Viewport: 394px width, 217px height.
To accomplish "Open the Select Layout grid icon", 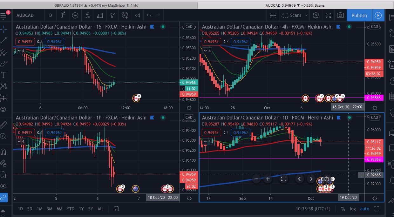I will click(273, 15).
